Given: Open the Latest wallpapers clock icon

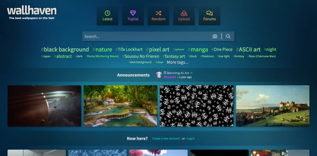Looking at the screenshot, I should (108, 13).
